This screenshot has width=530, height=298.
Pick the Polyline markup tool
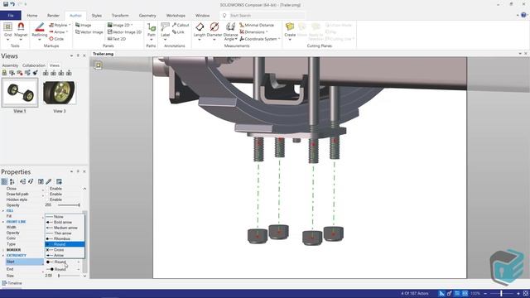59,25
